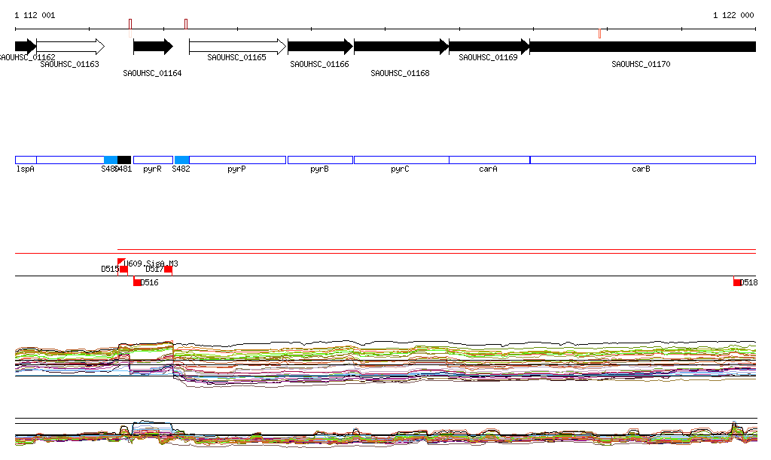Select the SAOUHSC_01166 gene arrow

tap(320, 47)
